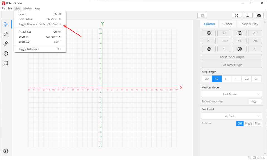Switch to the G-code tab
Viewport: 267px width, 160px height.
click(227, 24)
